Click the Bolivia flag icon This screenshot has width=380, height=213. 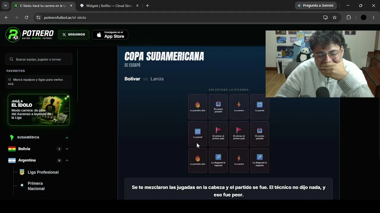(x=12, y=149)
